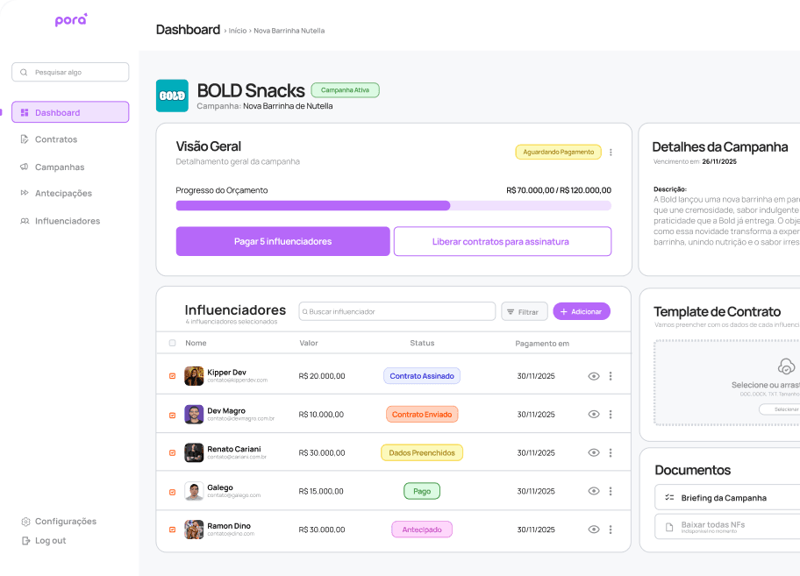
Task: Click the Contrato Assinado status badge
Action: [x=421, y=376]
